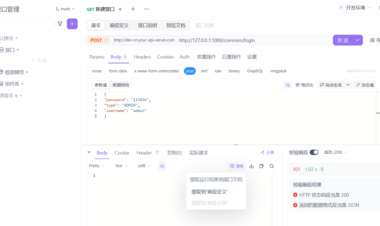Select x-www-form-urlencoded body type
This screenshot has height=226, width=380.
pyautogui.click(x=157, y=71)
